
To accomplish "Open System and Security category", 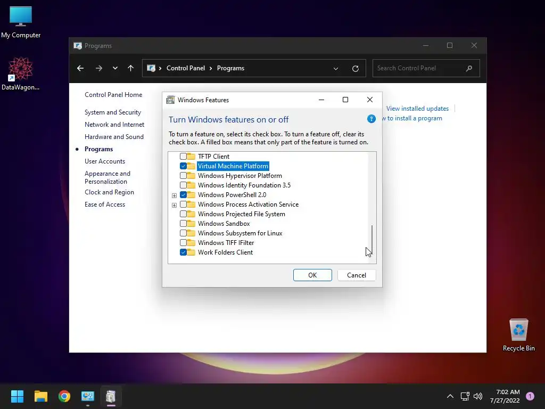I will pyautogui.click(x=113, y=112).
